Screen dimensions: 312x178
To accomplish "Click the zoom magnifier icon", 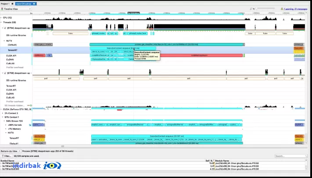I will [251, 9].
